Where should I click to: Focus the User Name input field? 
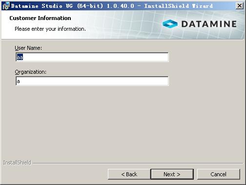(x=92, y=57)
